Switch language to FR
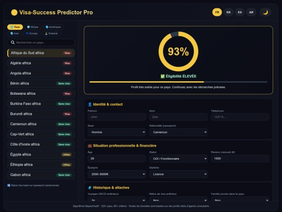This screenshot has width=282, height=212. [x=217, y=12]
